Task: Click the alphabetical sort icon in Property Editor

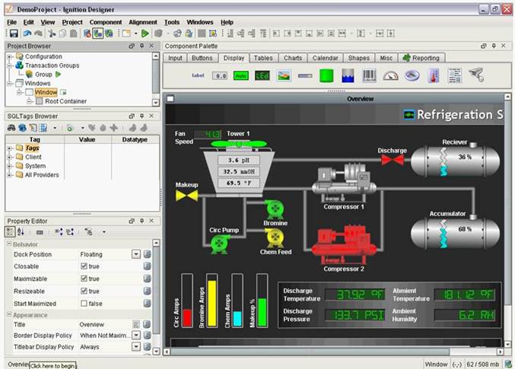Action: pyautogui.click(x=21, y=231)
